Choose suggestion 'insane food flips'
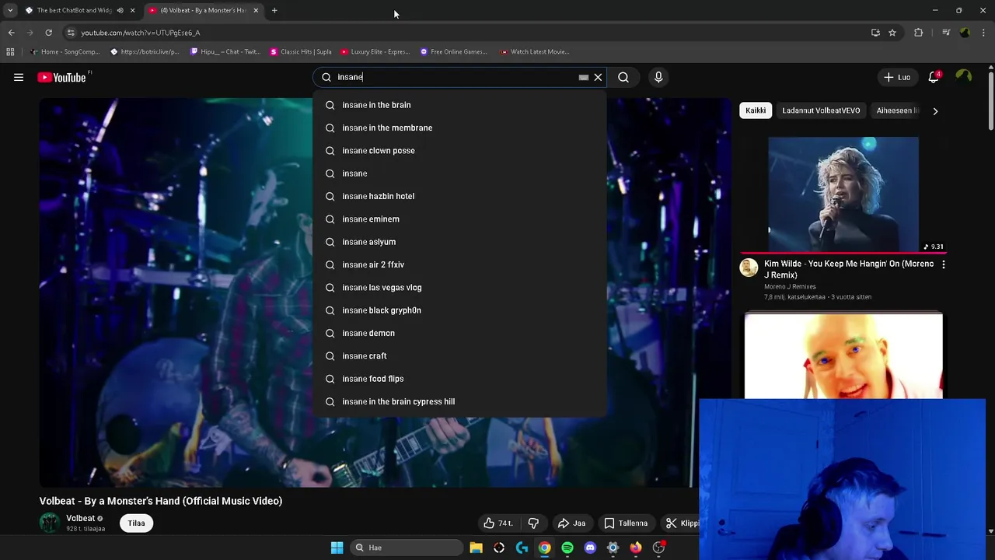Image resolution: width=995 pixels, height=560 pixels. pos(459,379)
